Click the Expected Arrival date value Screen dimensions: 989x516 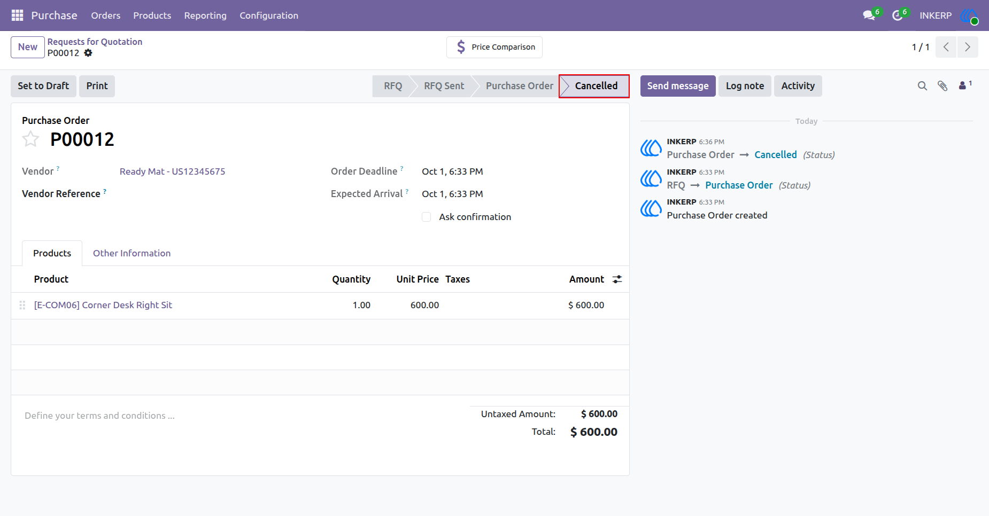point(452,194)
